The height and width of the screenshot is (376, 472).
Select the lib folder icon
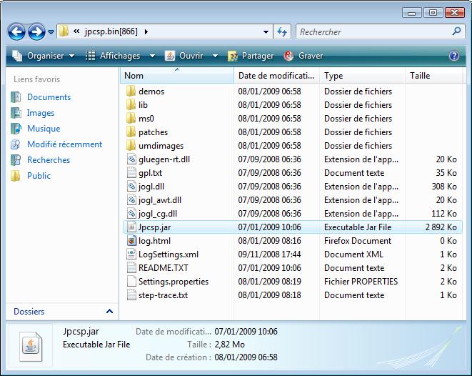tap(131, 104)
